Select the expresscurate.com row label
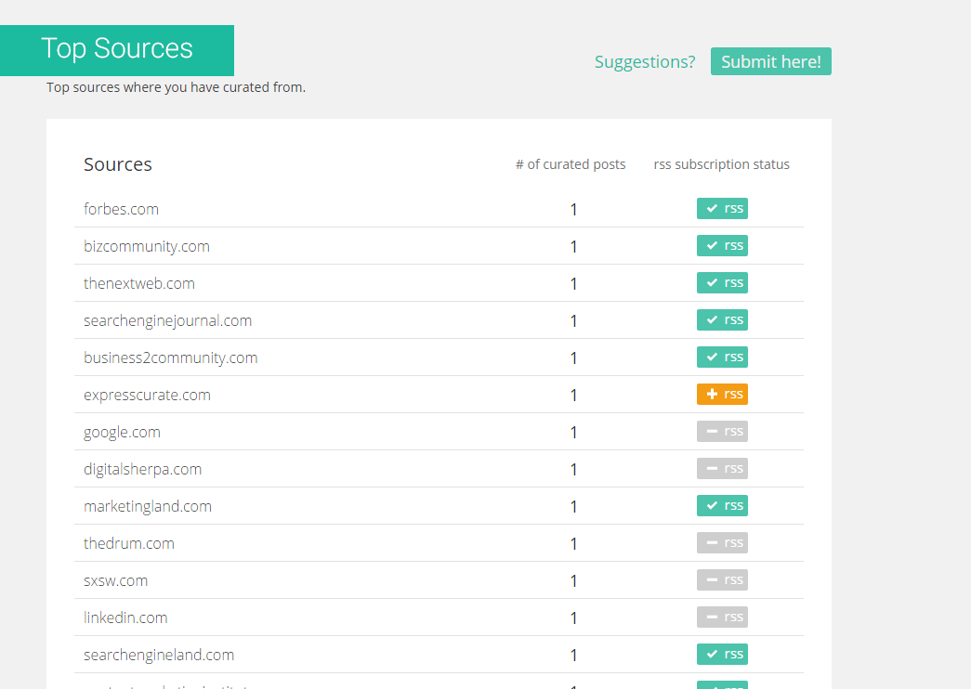Viewport: 971px width, 689px height. tap(148, 395)
